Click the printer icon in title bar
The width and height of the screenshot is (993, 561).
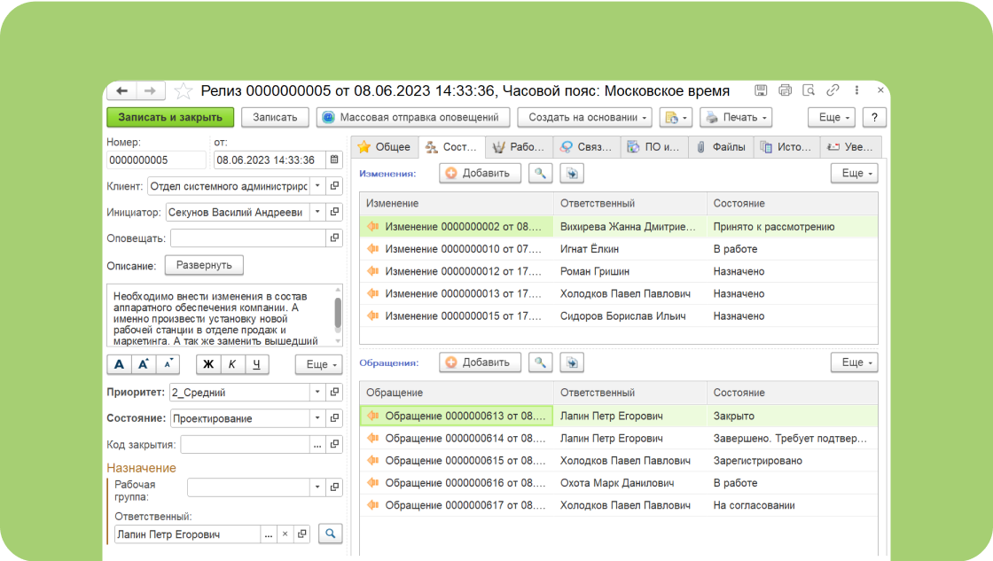(785, 90)
